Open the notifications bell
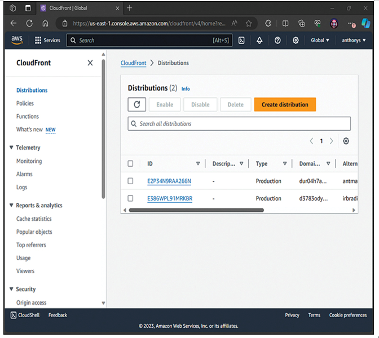 (259, 41)
